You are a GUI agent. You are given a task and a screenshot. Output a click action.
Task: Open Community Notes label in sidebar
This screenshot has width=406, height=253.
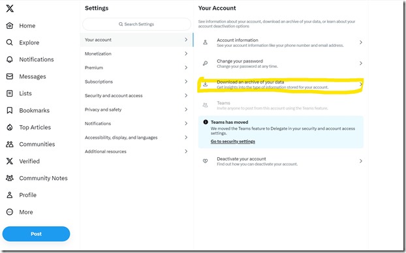[43, 178]
